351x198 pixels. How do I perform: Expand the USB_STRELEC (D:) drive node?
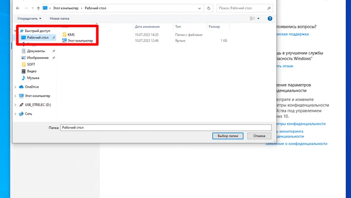pos(15,104)
